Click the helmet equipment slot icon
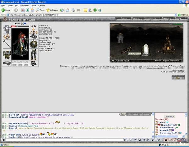The height and width of the screenshot is (147, 189). tap(7, 29)
